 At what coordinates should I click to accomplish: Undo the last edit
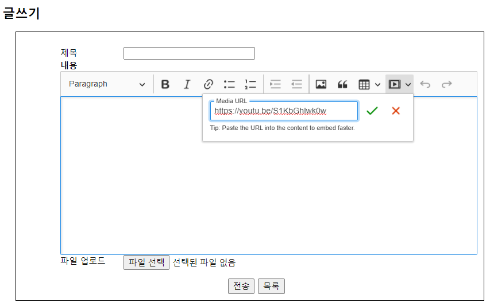tap(425, 84)
